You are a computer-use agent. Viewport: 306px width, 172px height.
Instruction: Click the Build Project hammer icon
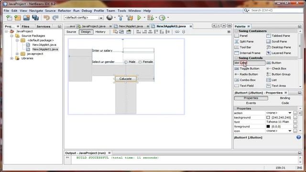pos(120,18)
